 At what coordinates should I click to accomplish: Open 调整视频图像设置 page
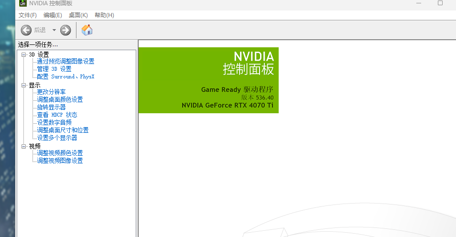[60, 161]
